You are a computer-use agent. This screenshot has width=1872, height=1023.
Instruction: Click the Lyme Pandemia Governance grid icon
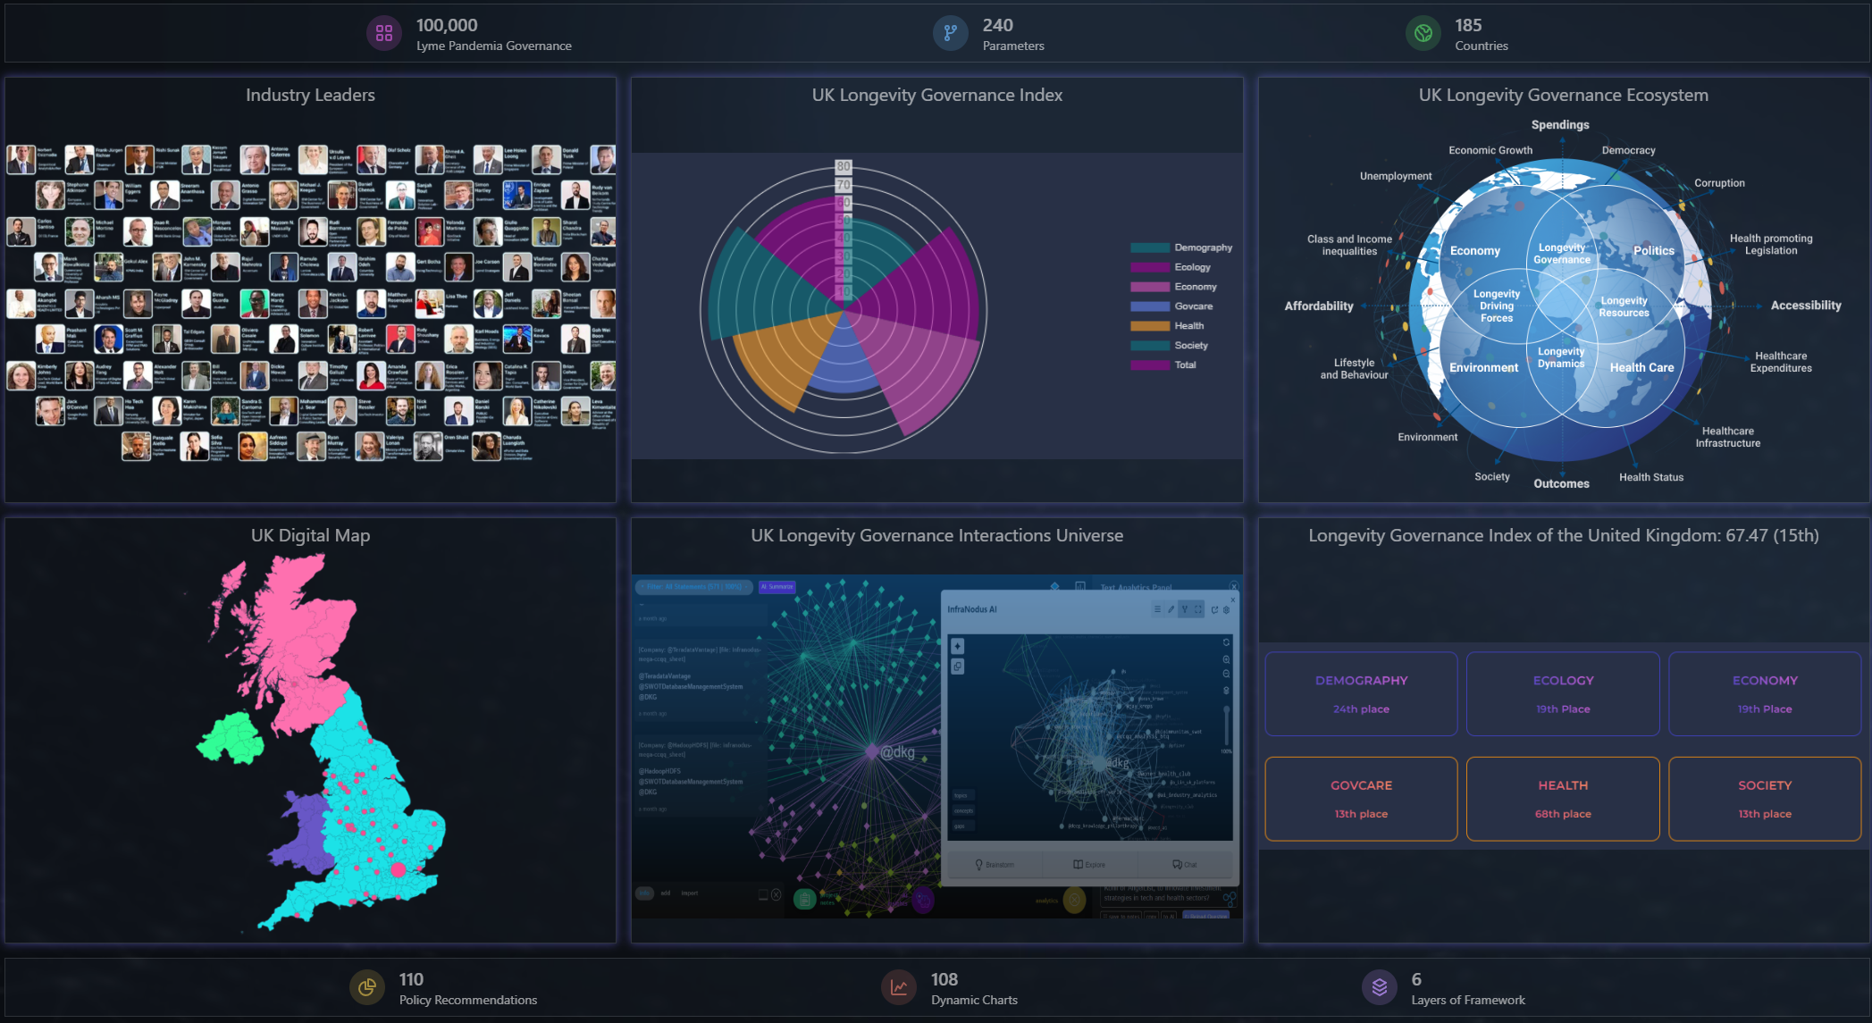tap(384, 33)
